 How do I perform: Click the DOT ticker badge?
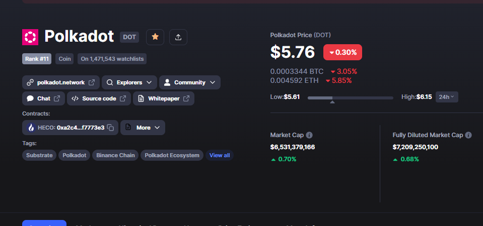pos(129,37)
